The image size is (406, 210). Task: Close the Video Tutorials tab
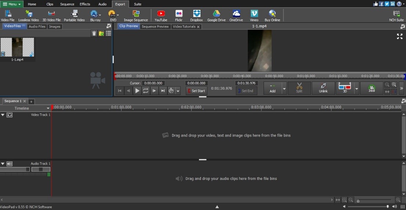[198, 27]
